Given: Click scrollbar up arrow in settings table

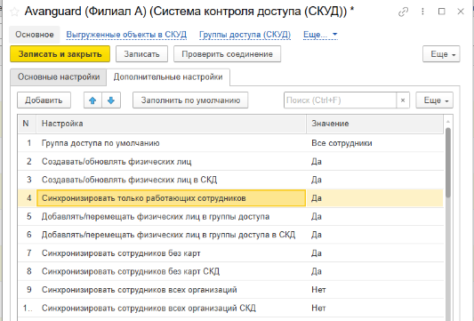Looking at the screenshot, I should pos(448,122).
